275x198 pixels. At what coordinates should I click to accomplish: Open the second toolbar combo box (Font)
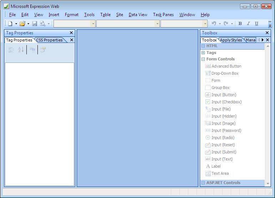pos(157,24)
